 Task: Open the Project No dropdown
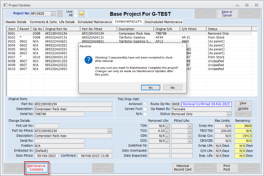53,14
